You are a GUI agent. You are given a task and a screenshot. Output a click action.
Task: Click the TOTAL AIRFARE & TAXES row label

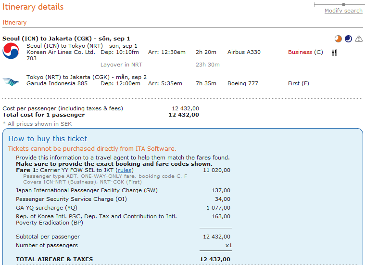pyautogui.click(x=54, y=259)
